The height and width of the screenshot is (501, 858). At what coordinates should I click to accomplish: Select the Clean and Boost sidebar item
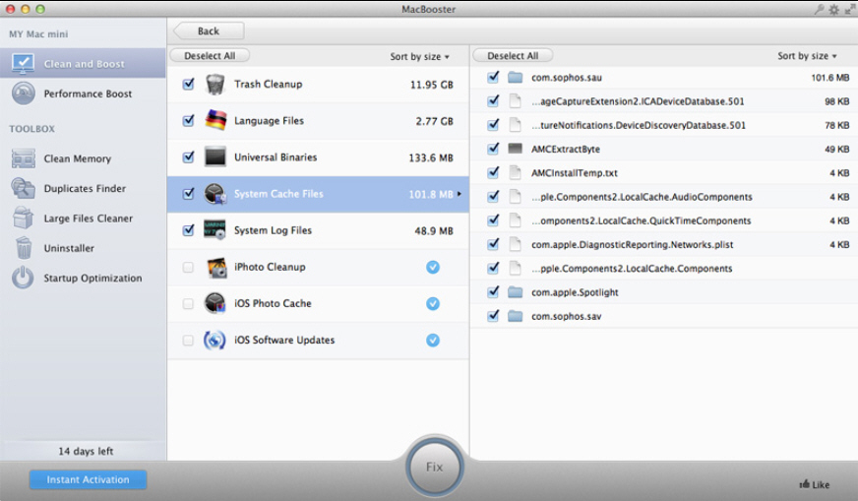click(x=84, y=64)
